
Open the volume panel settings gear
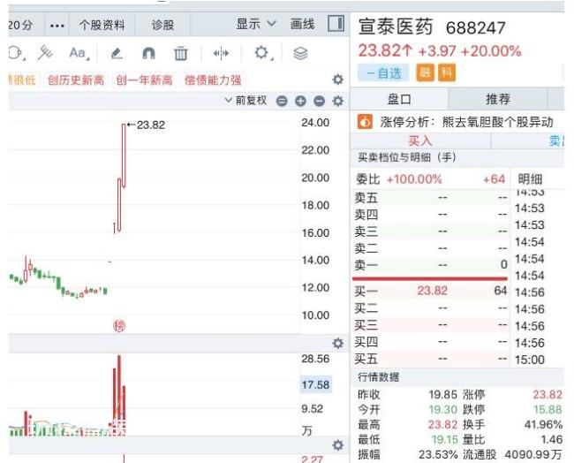337,343
